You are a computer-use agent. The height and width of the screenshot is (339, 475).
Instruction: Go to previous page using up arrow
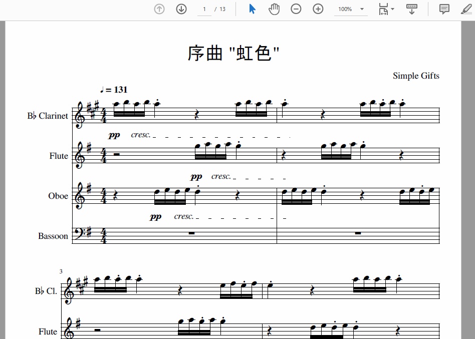[x=159, y=9]
